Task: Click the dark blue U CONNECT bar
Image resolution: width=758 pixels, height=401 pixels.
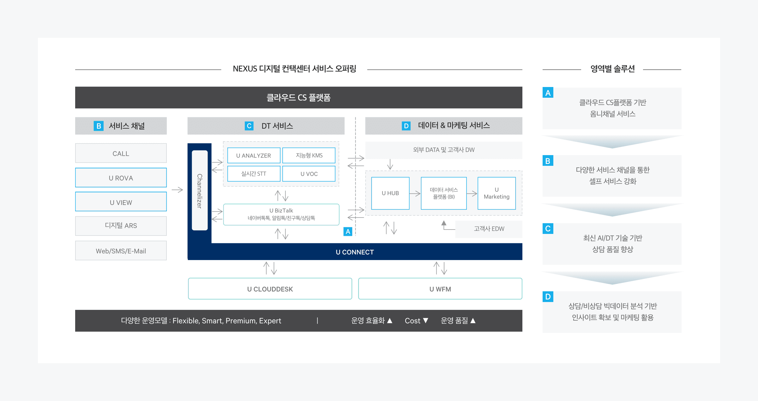Action: [354, 252]
